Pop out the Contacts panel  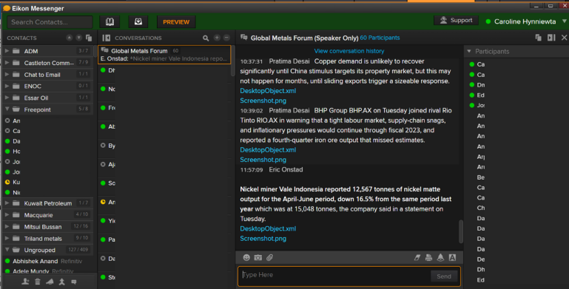click(89, 38)
